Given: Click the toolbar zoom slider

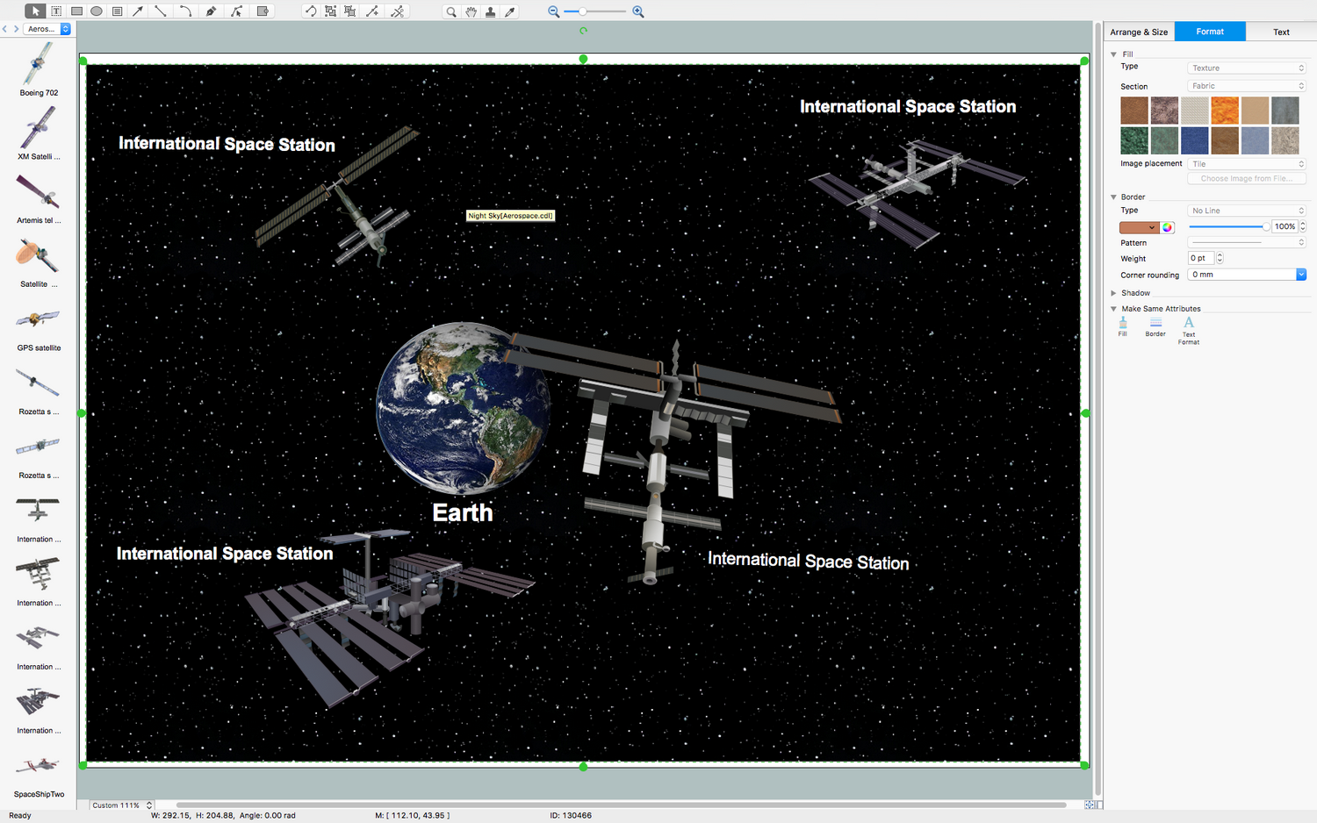Looking at the screenshot, I should coord(594,11).
